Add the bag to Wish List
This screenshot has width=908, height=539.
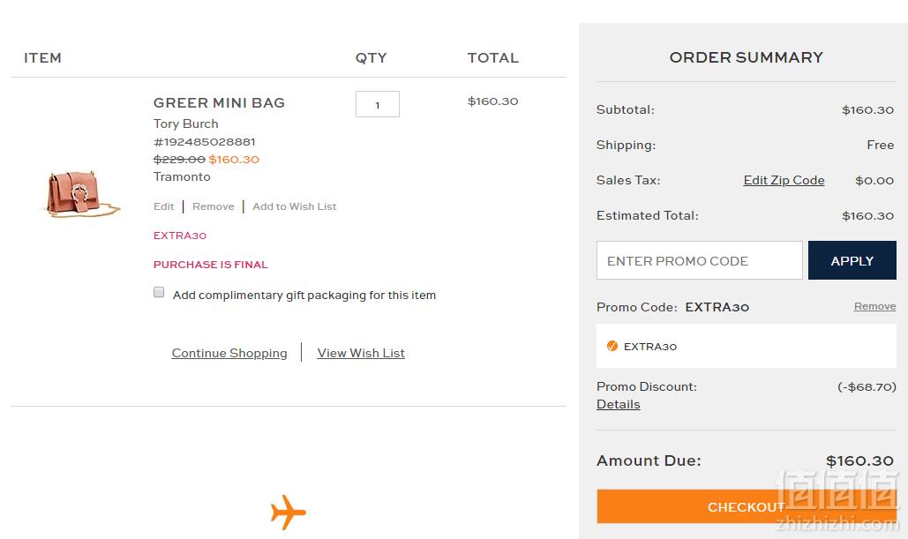coord(294,206)
